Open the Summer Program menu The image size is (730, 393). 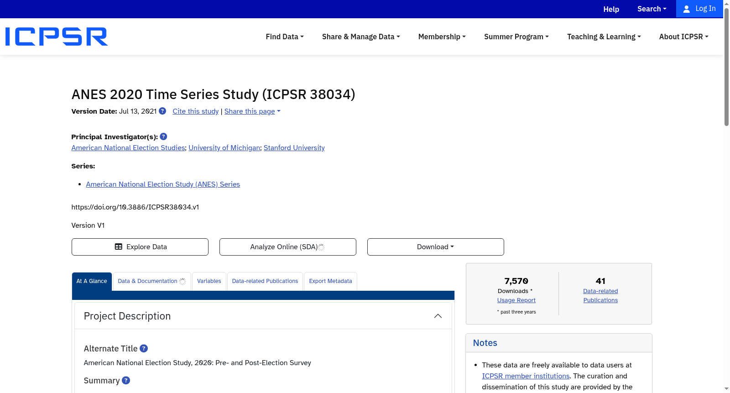(x=516, y=37)
